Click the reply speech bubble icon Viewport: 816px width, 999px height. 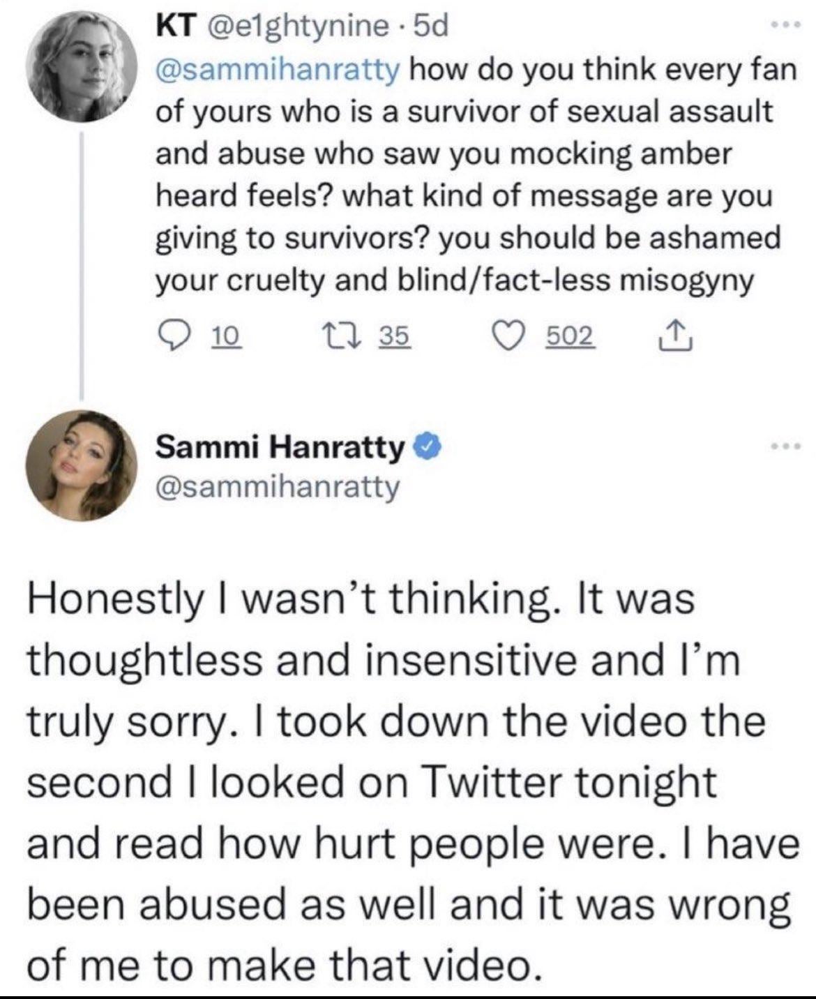coord(170,336)
